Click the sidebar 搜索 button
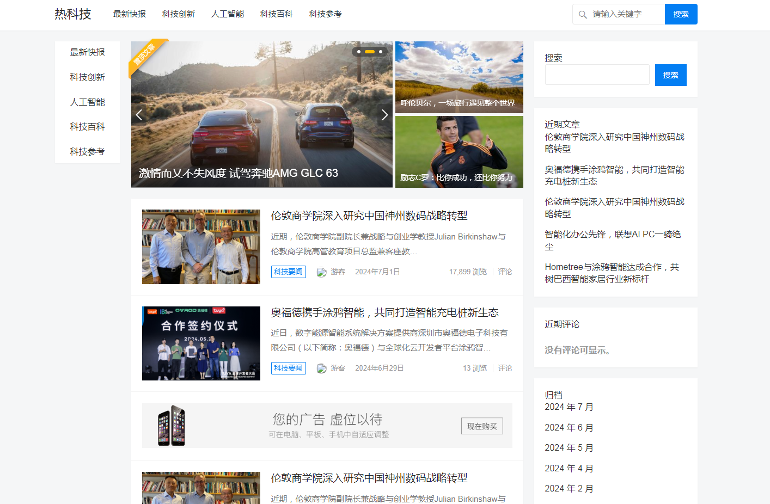Viewport: 770px width, 504px height. point(671,75)
